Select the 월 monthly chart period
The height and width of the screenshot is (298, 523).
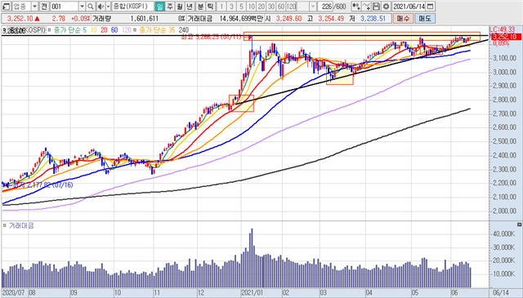[180, 7]
